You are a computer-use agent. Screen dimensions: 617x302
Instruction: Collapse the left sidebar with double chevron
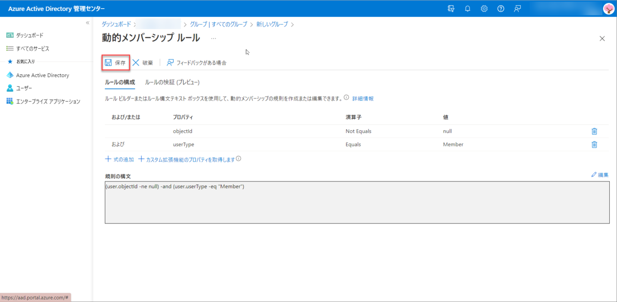(87, 23)
